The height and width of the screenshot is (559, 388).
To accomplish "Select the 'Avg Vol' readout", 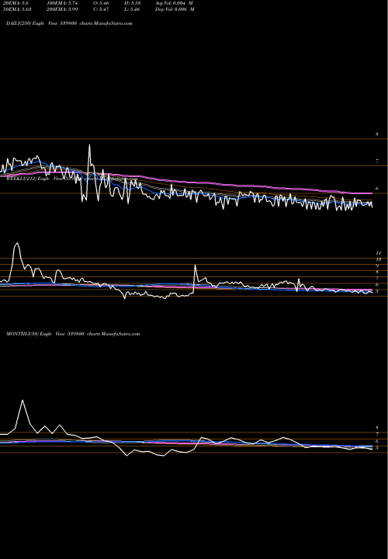I will click(x=174, y=3).
